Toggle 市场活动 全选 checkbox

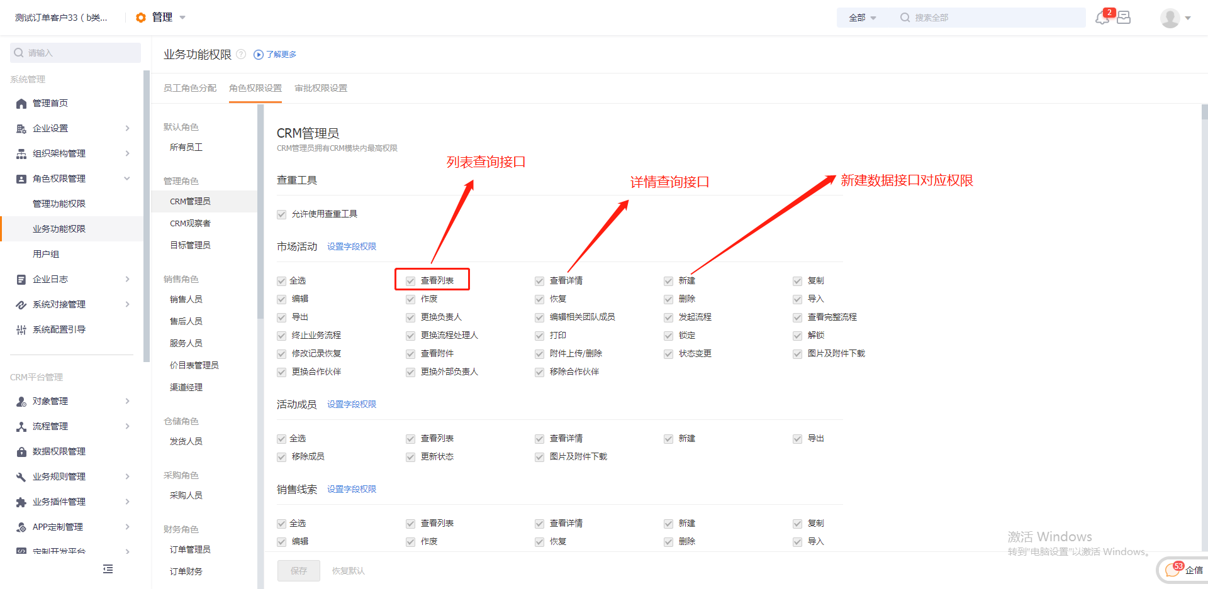click(x=282, y=281)
